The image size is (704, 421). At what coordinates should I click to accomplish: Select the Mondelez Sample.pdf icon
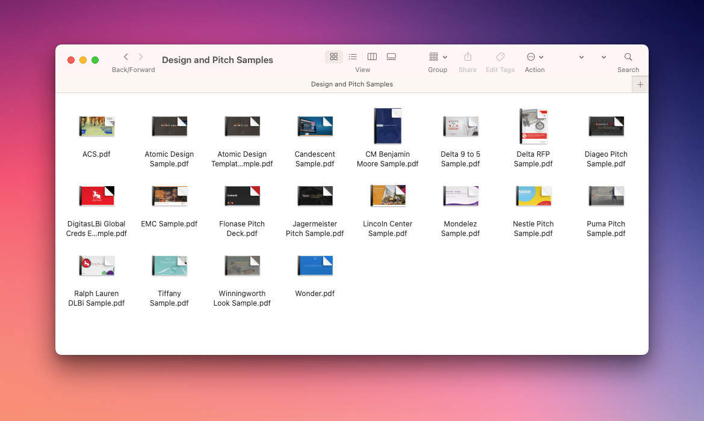pyautogui.click(x=461, y=196)
